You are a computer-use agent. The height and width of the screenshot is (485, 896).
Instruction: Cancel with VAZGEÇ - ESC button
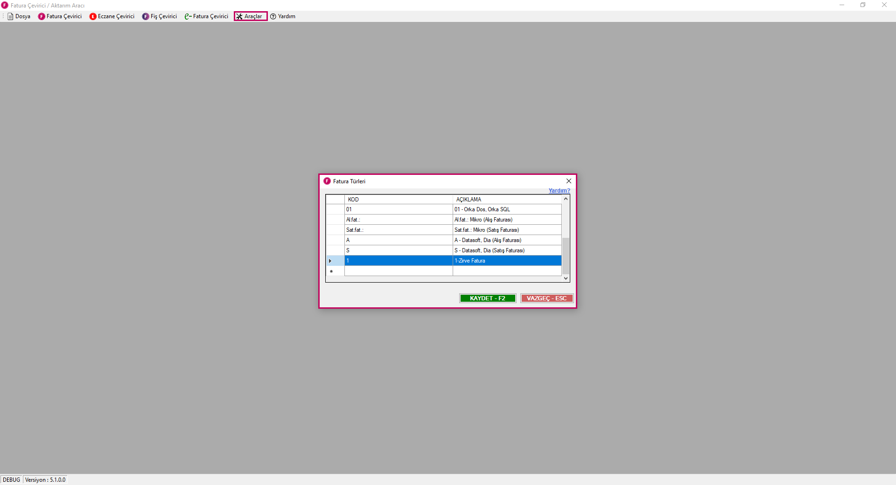click(546, 298)
